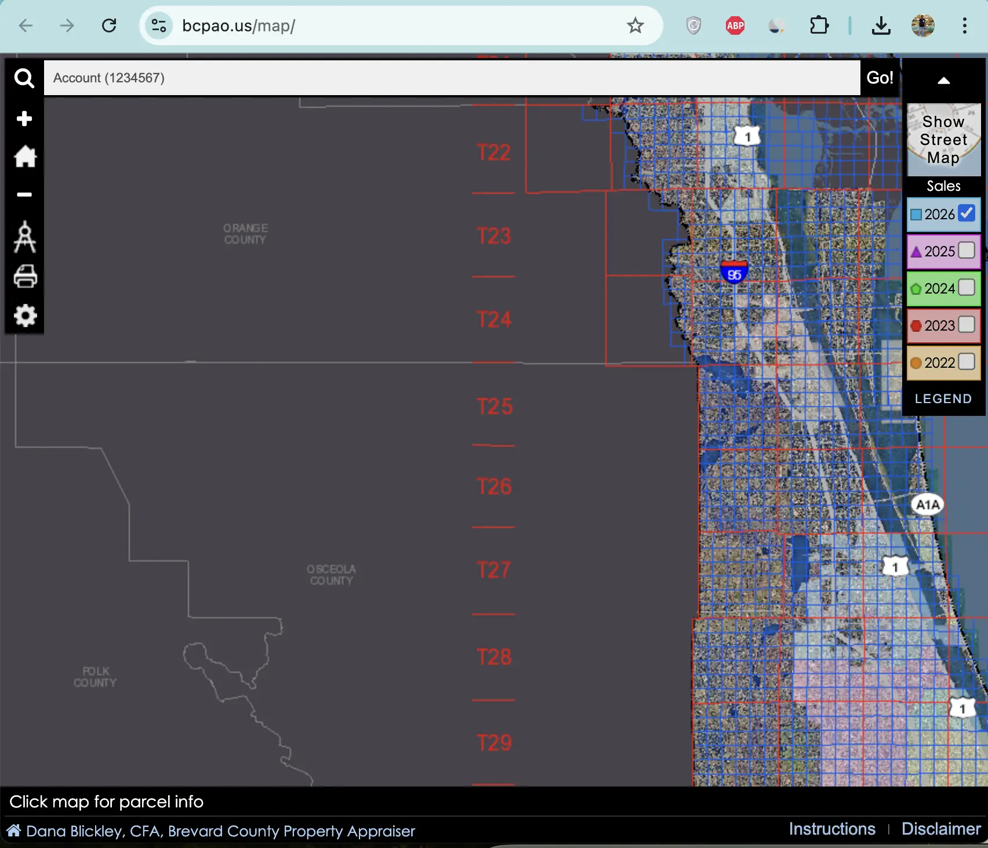The width and height of the screenshot is (988, 848).
Task: Zoom in on the map
Action: point(24,118)
